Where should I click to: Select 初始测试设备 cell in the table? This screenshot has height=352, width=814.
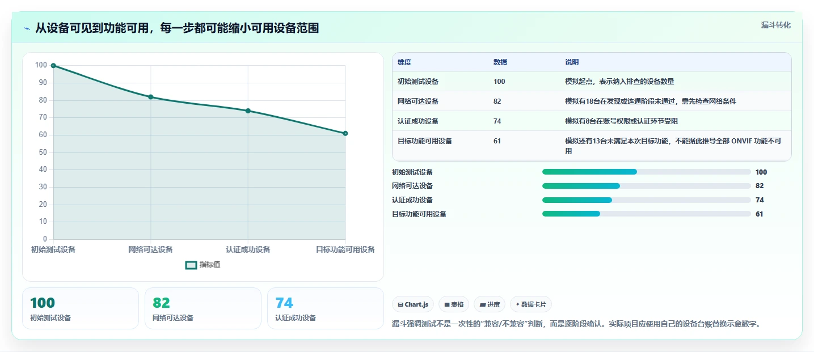point(418,81)
